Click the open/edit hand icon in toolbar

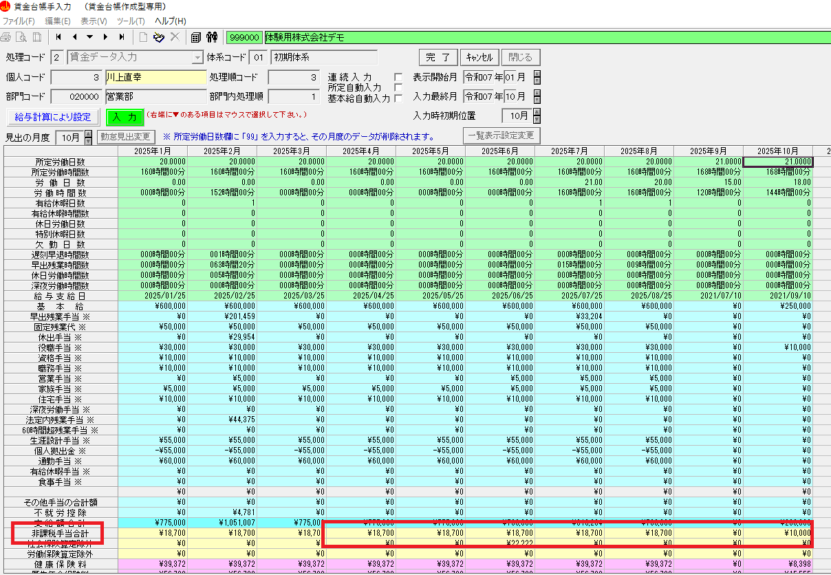click(x=159, y=37)
